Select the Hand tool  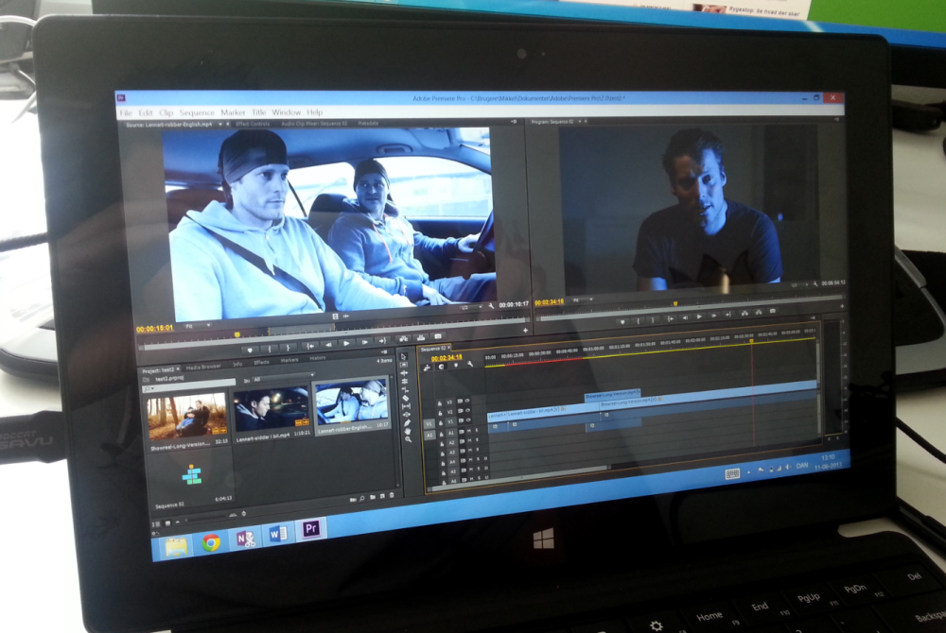(x=408, y=431)
